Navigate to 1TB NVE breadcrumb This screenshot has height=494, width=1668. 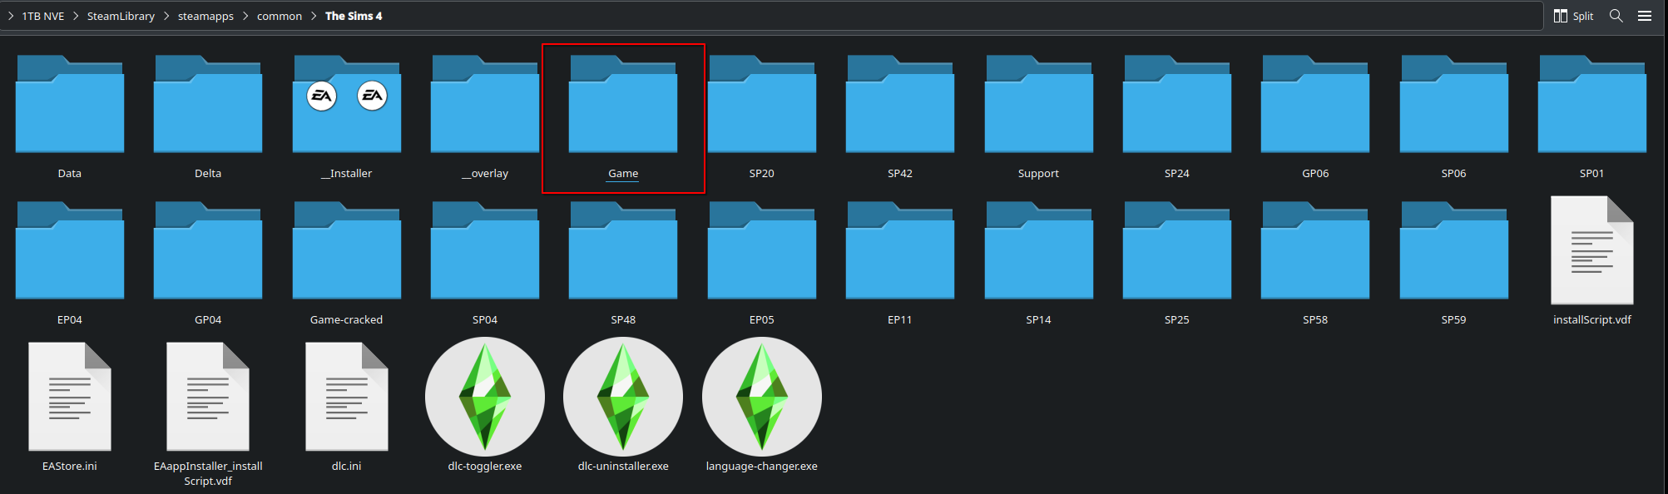point(43,16)
